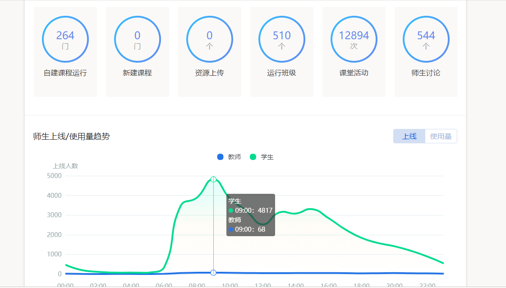The width and height of the screenshot is (506, 288).
Task: Click the right-side page scrollbar
Action: [503, 144]
